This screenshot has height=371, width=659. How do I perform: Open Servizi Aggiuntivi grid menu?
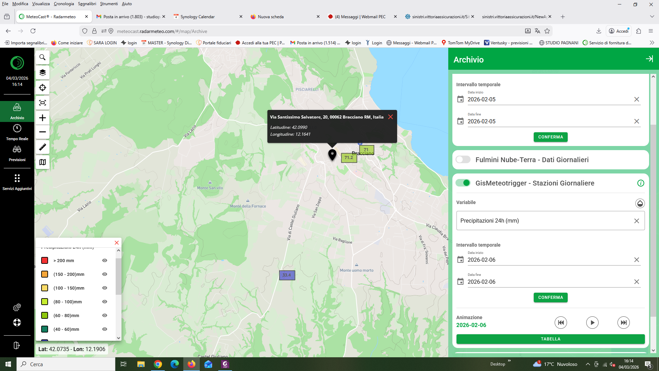(17, 182)
